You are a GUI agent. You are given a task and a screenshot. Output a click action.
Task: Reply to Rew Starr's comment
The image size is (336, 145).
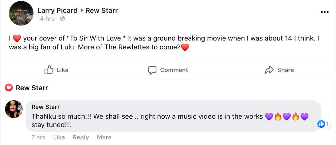[81, 137]
